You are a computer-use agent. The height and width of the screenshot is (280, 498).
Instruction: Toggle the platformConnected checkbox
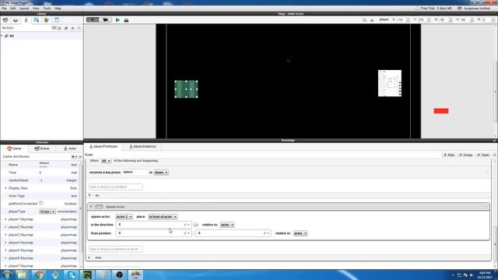[41, 203]
